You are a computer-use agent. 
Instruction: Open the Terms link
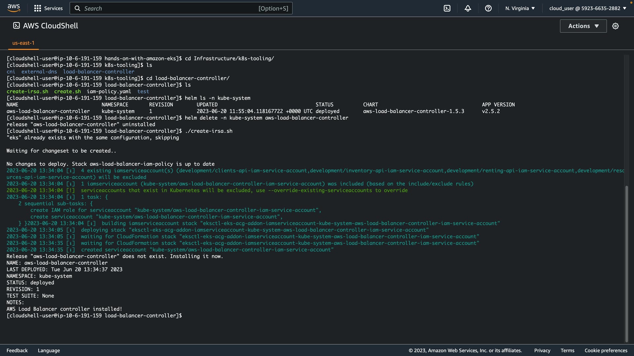click(567, 350)
